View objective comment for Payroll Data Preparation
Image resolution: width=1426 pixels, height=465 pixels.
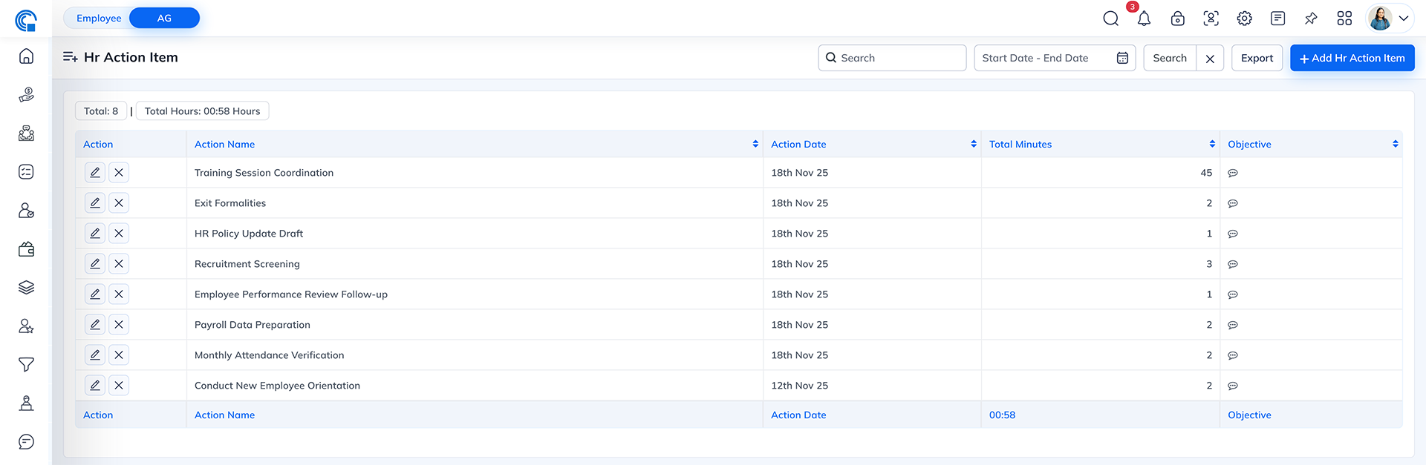(x=1233, y=325)
